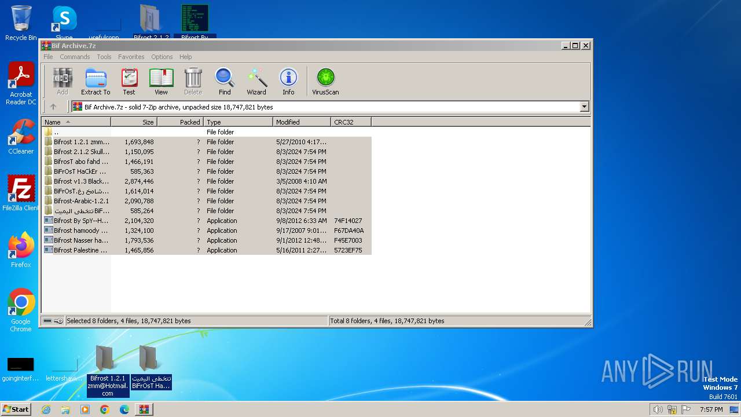Select the parent '..' folder row
741x417 pixels.
coord(206,132)
